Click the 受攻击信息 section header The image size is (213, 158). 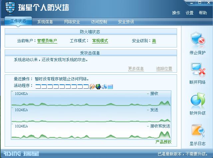click(x=91, y=53)
